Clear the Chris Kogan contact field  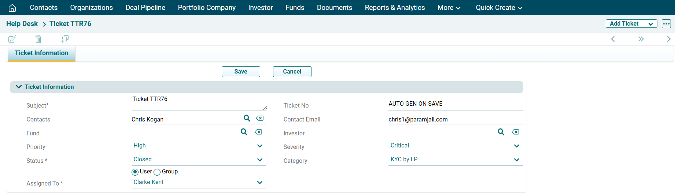(260, 118)
